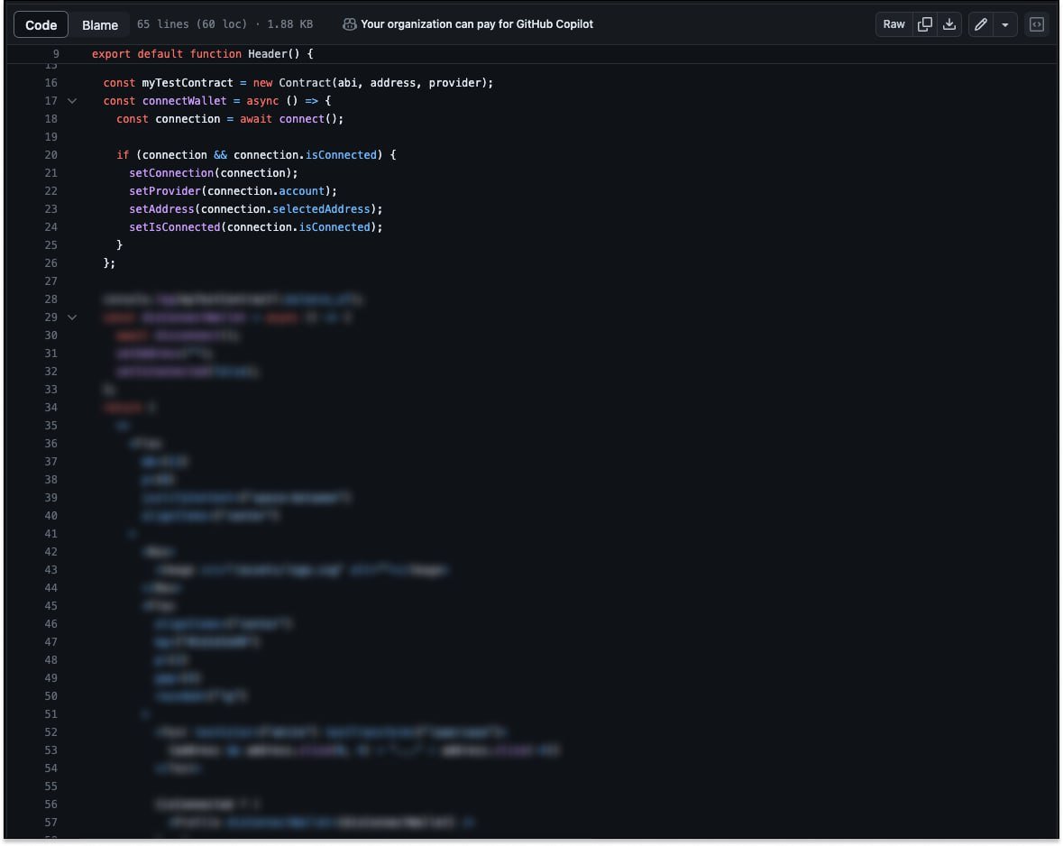Screen dimensions: 1063x846
Task: Switch to the Code tab
Action: pos(41,24)
